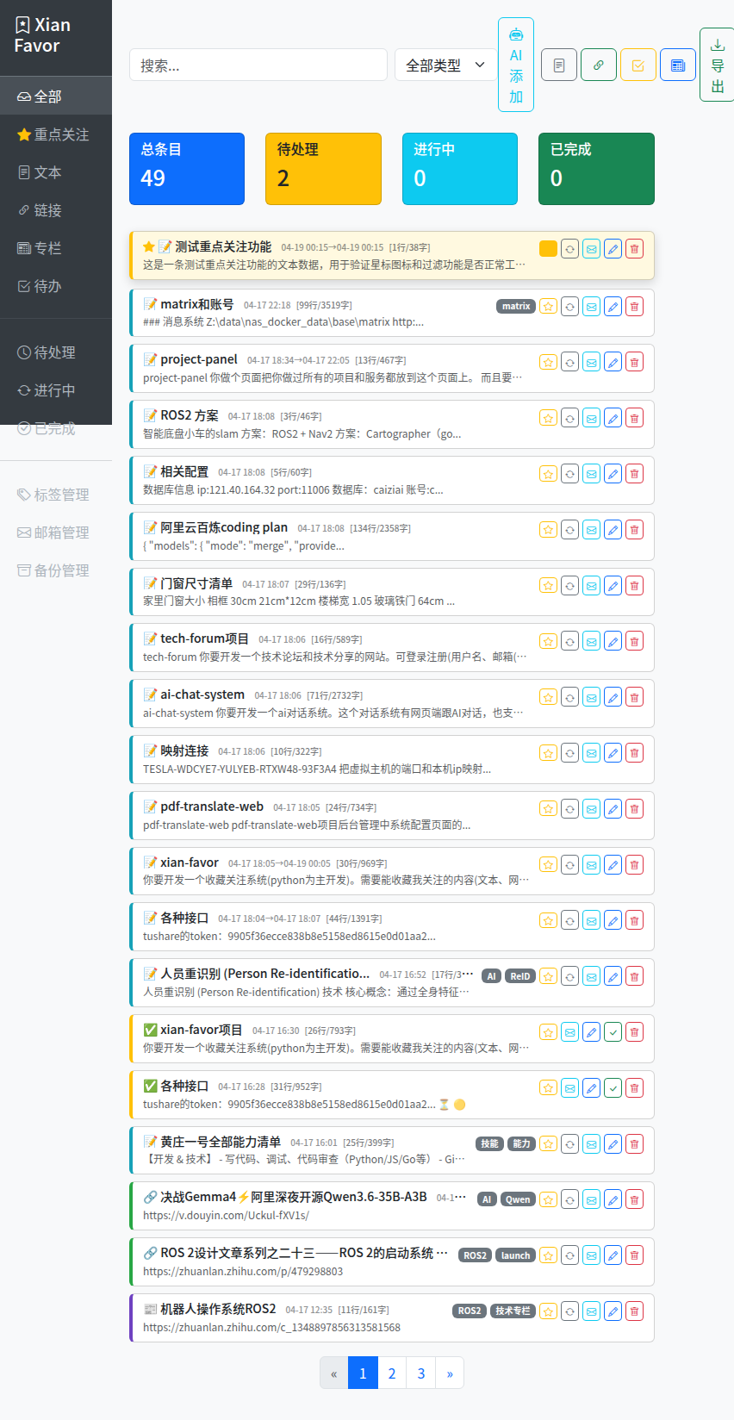Email the pdf-translate-web item
Screen dimensions: 734x1420
click(591, 808)
